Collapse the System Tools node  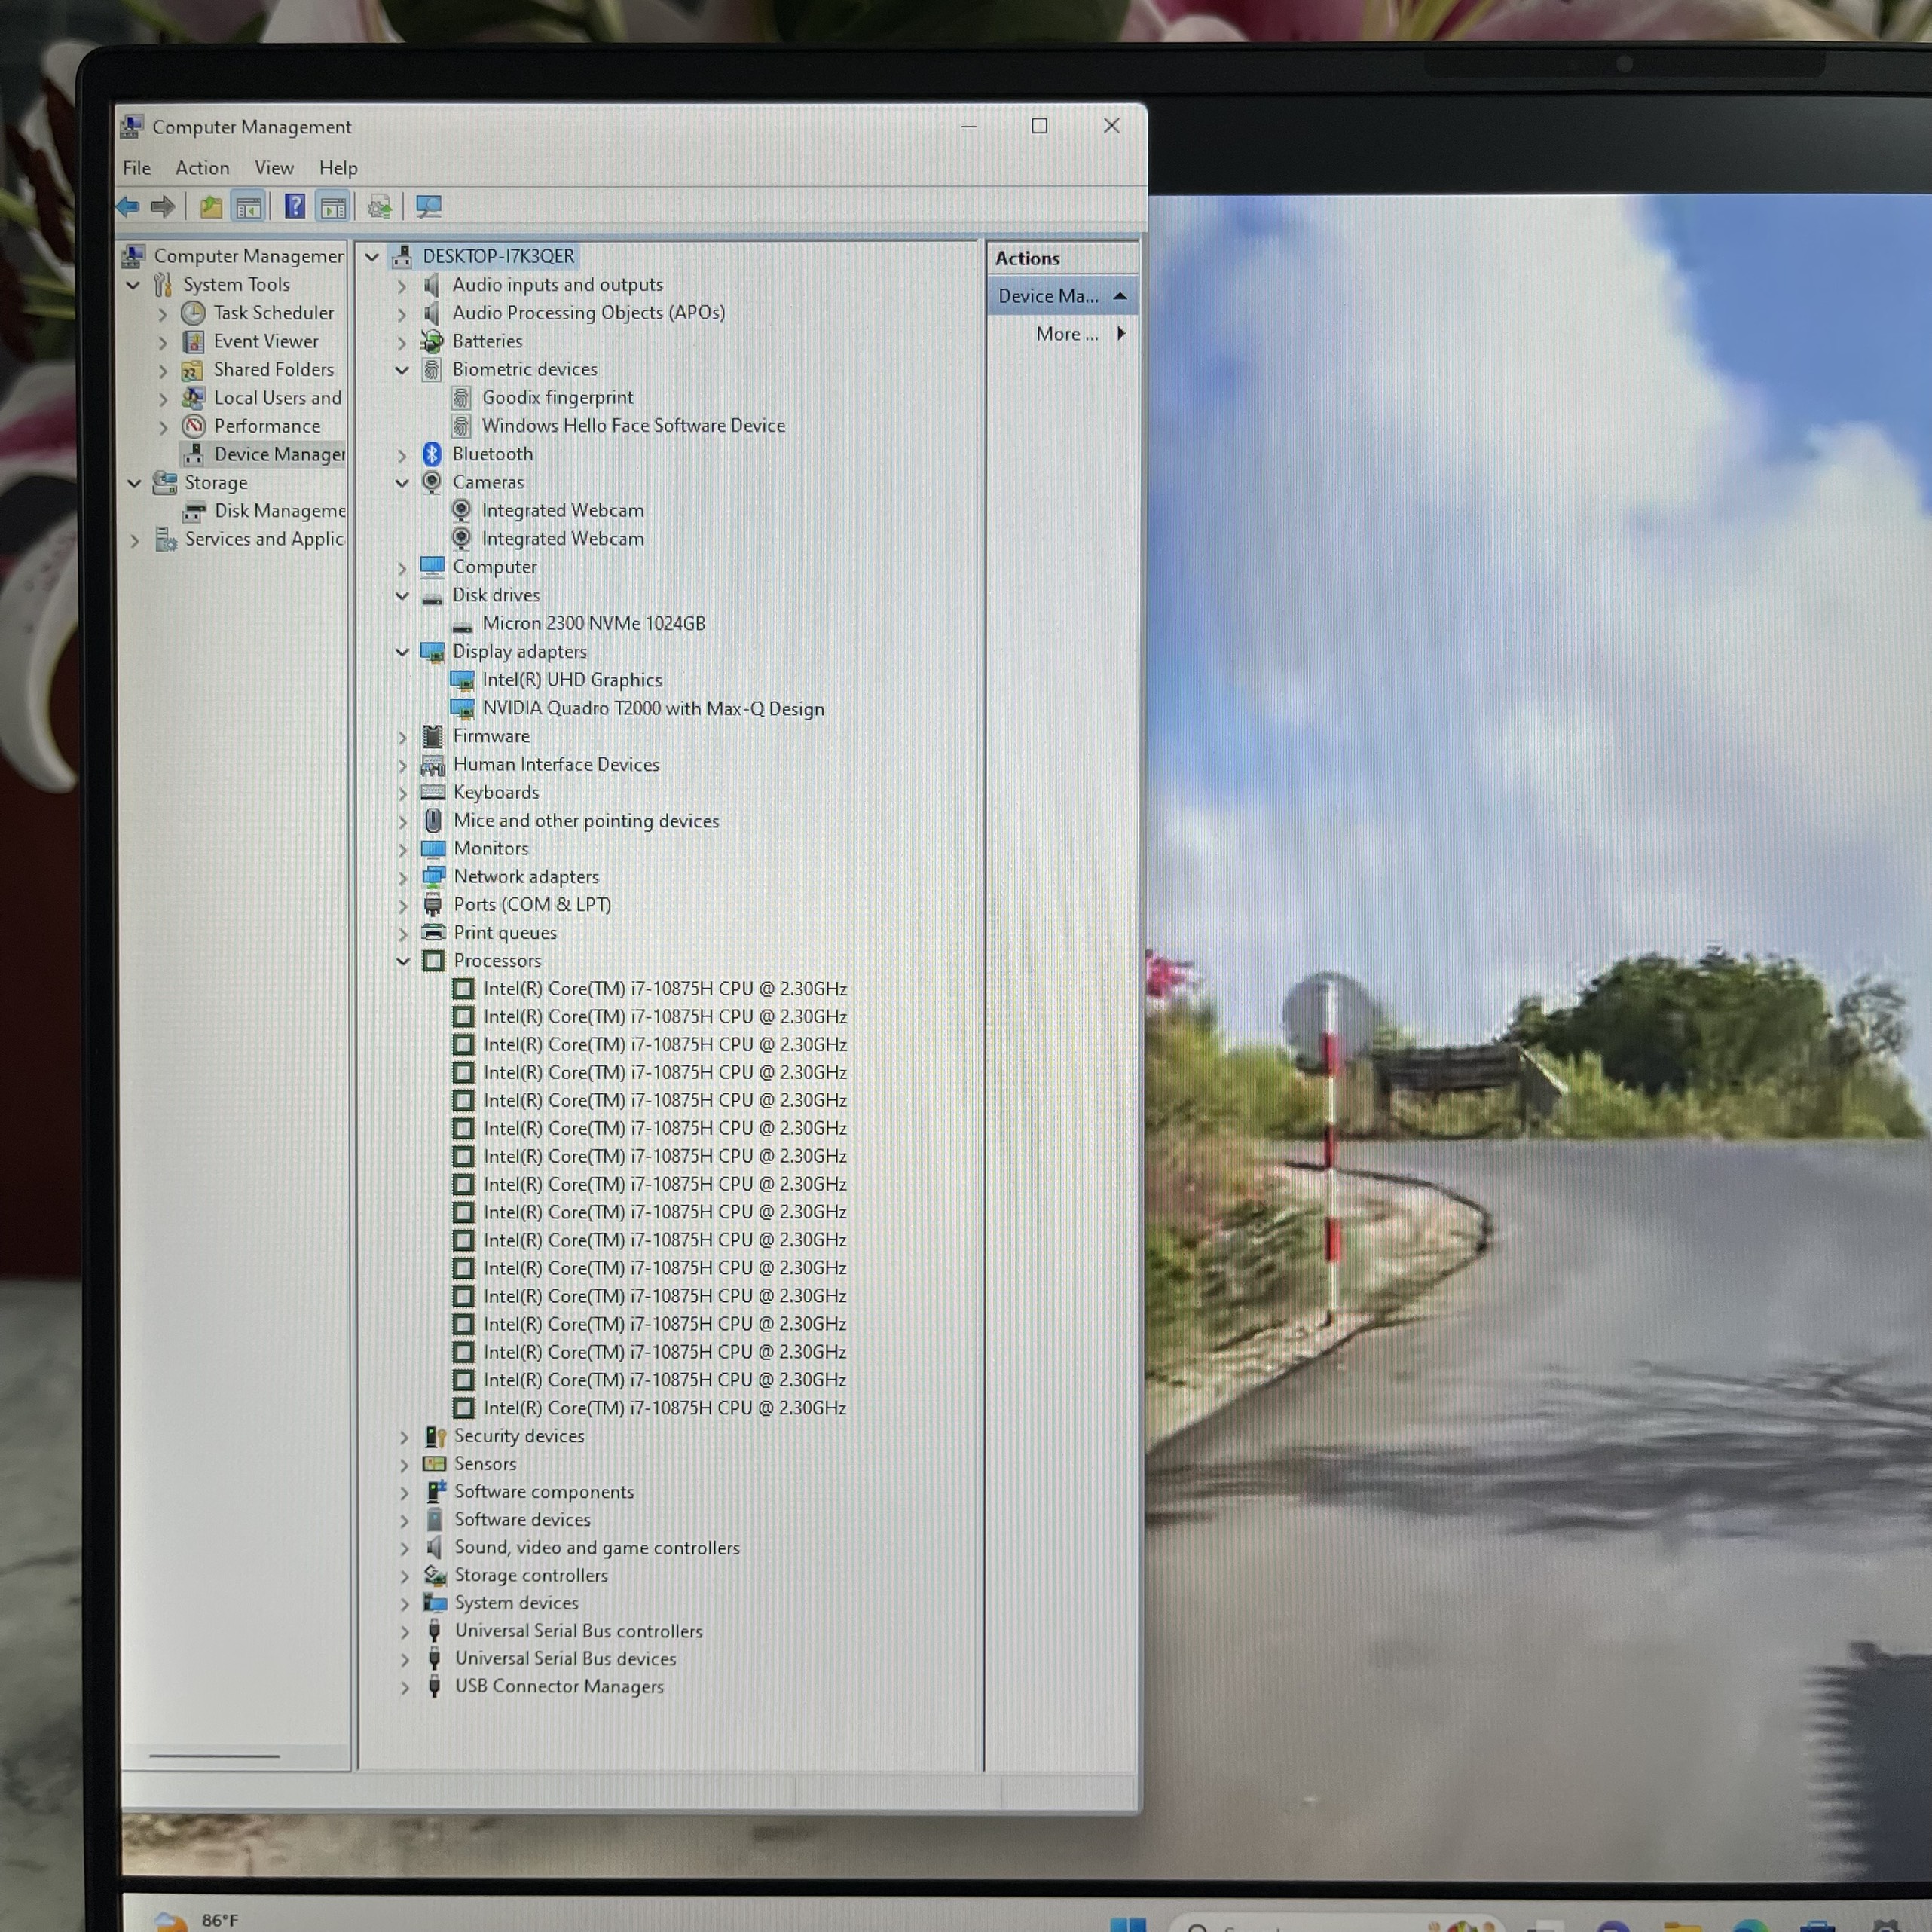pos(133,285)
